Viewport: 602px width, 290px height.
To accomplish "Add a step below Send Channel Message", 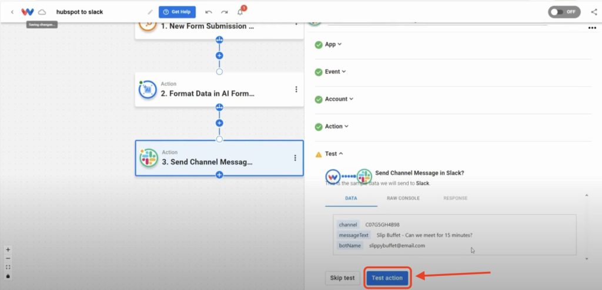I will (x=219, y=175).
